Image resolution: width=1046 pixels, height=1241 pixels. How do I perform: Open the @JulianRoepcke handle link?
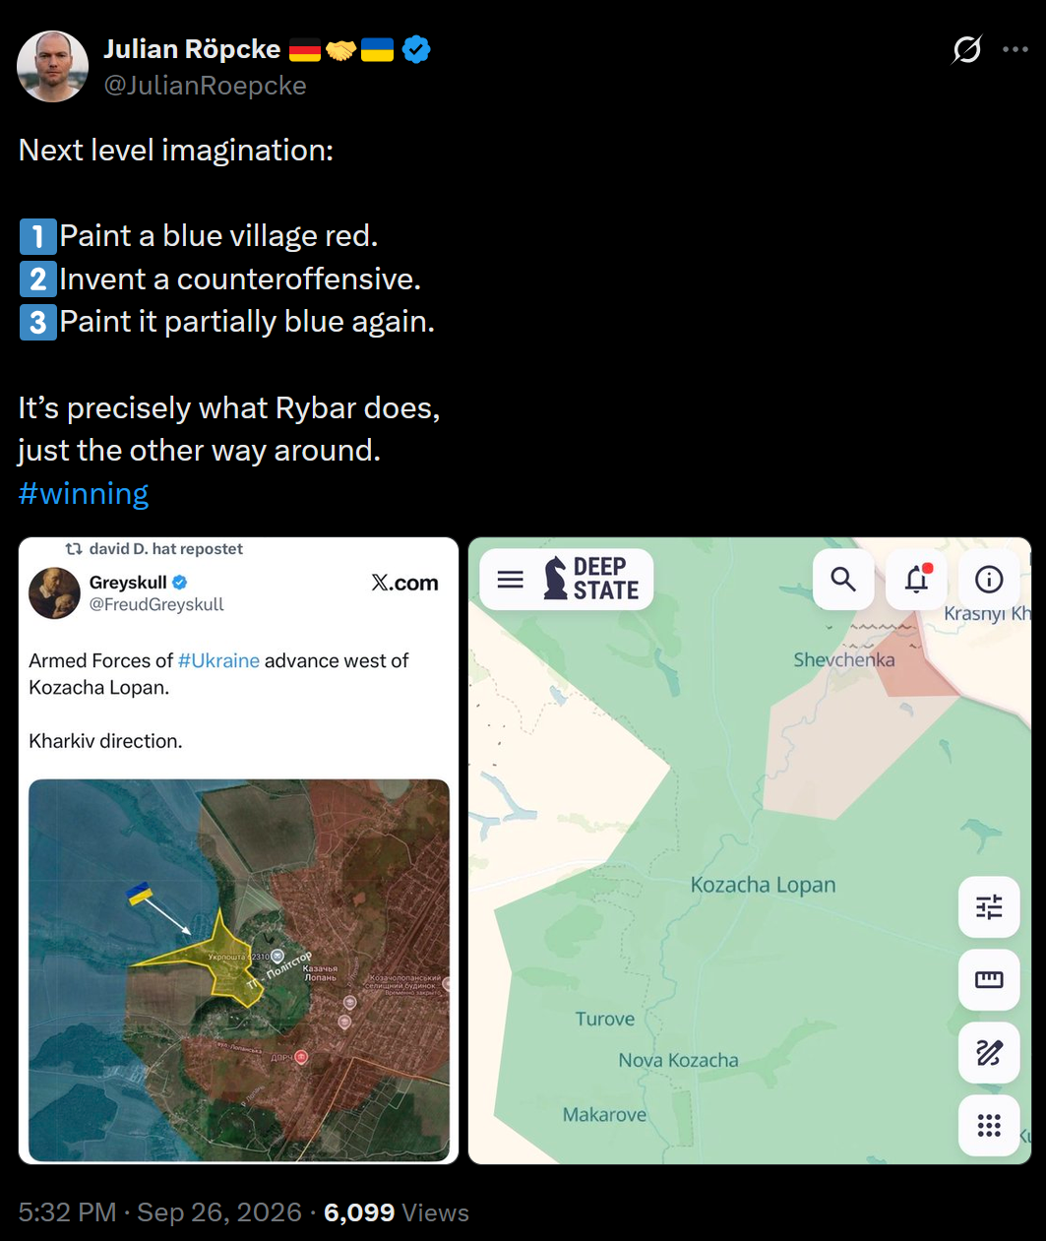tap(206, 86)
